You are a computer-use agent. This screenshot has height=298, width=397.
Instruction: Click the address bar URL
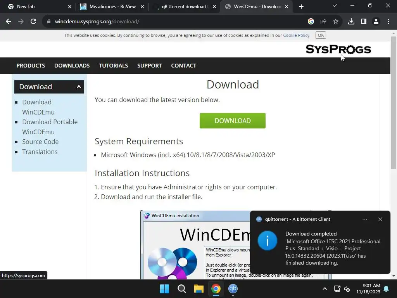coord(97,22)
